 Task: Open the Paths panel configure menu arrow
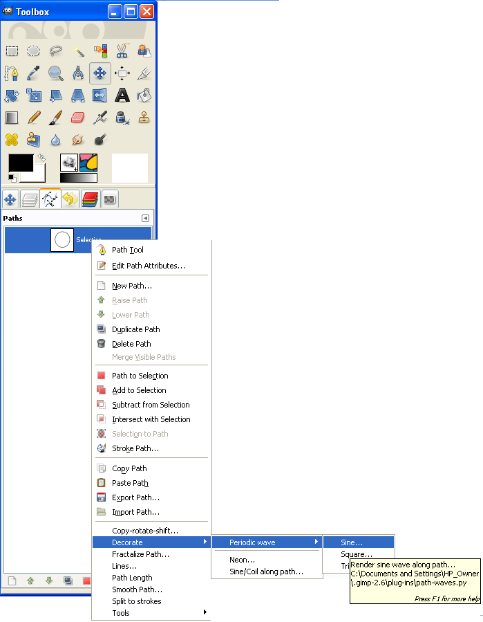coord(145,218)
